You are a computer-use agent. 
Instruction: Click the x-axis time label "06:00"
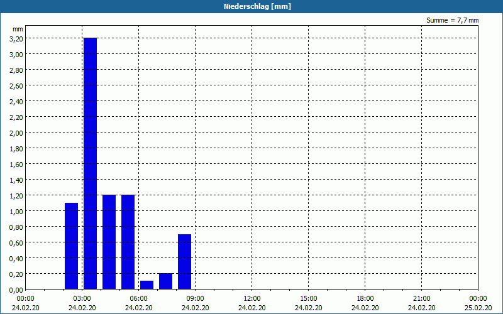pos(138,299)
